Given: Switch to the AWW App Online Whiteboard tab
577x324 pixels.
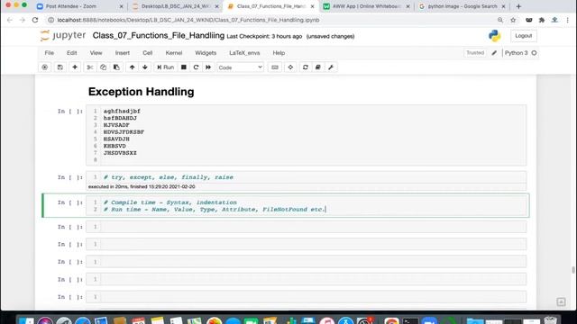Looking at the screenshot, I should (x=366, y=6).
